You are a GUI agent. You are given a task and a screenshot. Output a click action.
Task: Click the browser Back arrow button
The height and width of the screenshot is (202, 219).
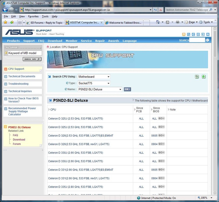click(5, 10)
